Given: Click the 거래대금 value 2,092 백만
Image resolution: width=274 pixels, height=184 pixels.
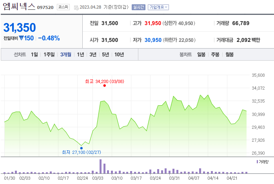Looking at the screenshot, I should (x=248, y=40).
